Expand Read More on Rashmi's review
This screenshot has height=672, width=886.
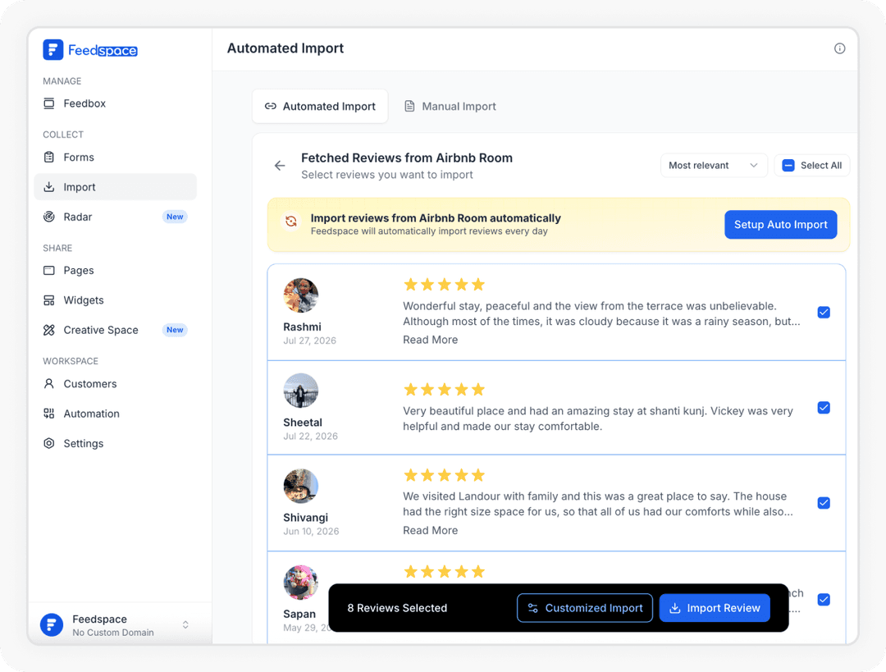click(x=431, y=340)
